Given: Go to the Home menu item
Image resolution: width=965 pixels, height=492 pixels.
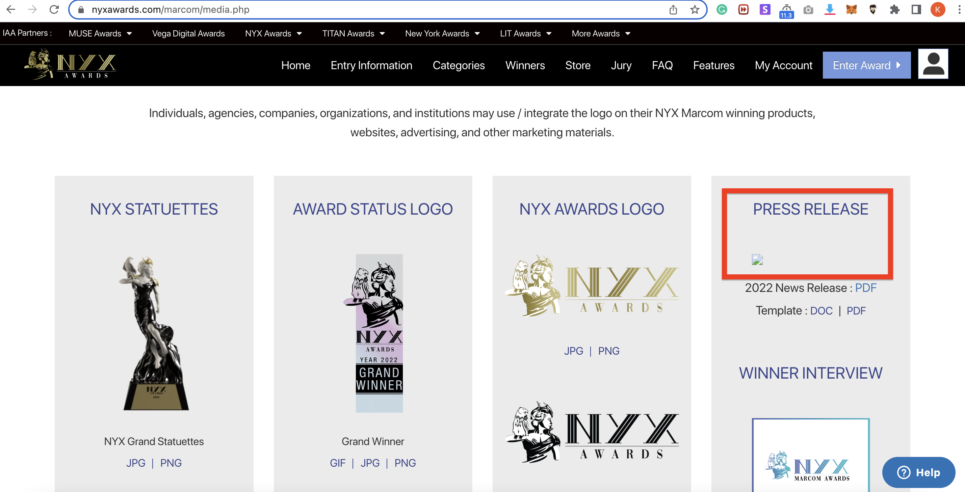Looking at the screenshot, I should (x=295, y=65).
